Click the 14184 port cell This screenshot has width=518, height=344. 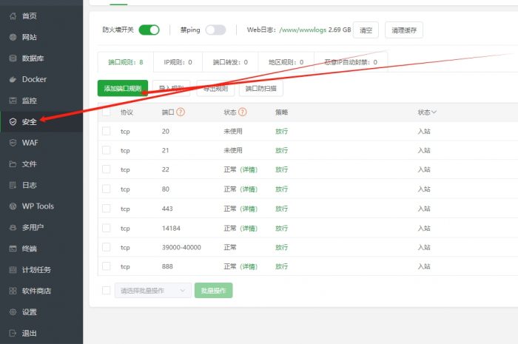(x=171, y=228)
